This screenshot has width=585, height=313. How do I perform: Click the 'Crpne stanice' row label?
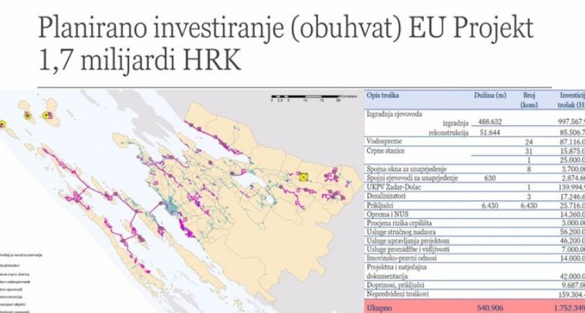(x=386, y=151)
